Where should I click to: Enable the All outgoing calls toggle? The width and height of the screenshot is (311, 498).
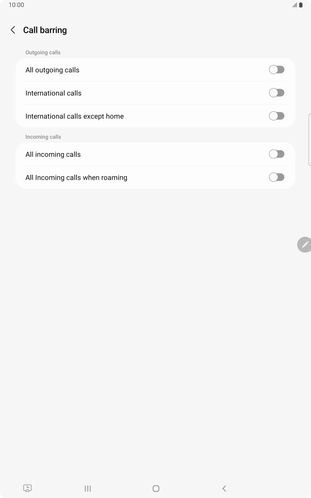click(x=276, y=70)
